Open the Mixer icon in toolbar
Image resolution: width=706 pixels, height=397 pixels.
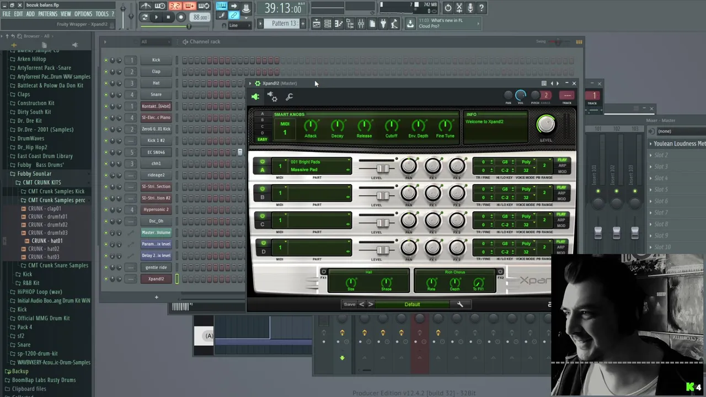(361, 24)
